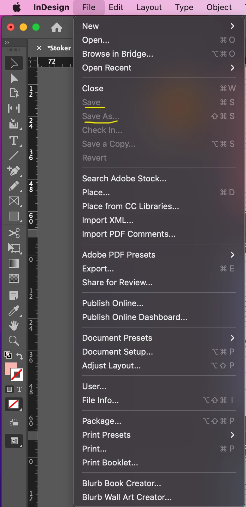Select the Selection tool arrow
This screenshot has height=507, width=246.
click(14, 63)
